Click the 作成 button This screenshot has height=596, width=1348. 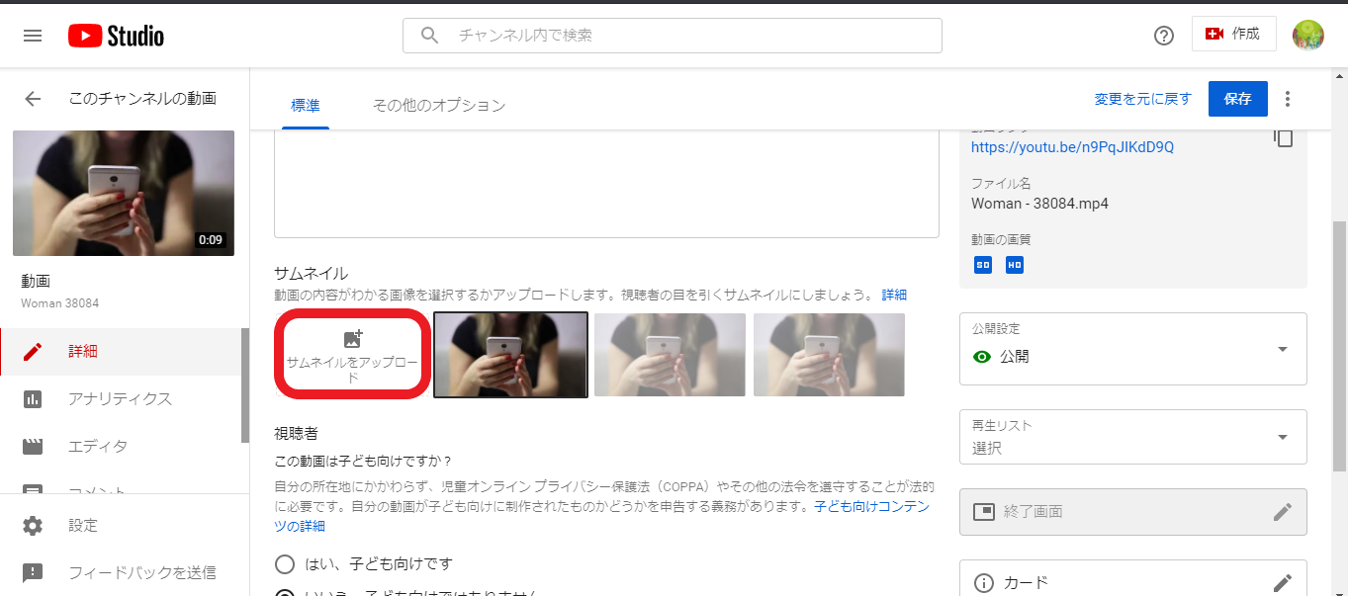click(x=1234, y=34)
